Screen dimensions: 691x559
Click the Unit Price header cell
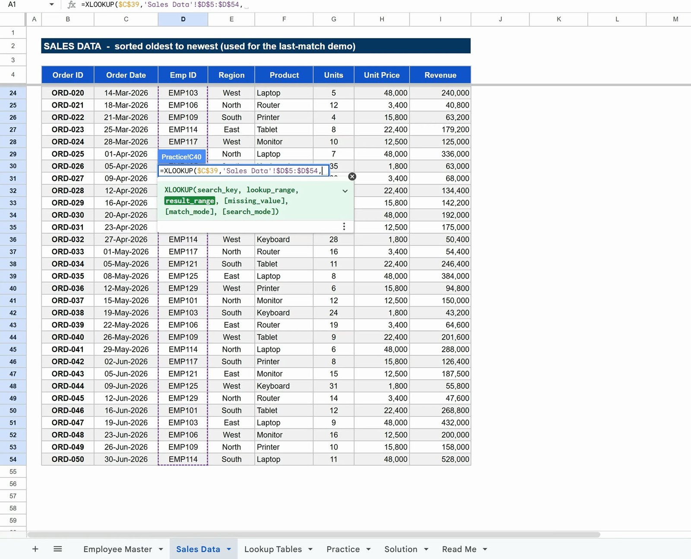pos(382,75)
